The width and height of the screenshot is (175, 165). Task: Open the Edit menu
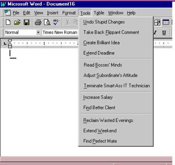pyautogui.click(x=27, y=13)
